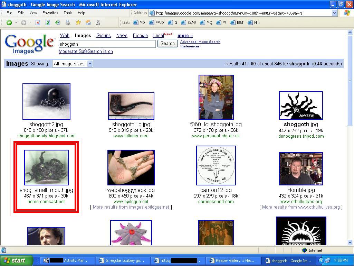Screen dimensions: 354x266
Task: Click the IE Back arrow button
Action: [9, 22]
